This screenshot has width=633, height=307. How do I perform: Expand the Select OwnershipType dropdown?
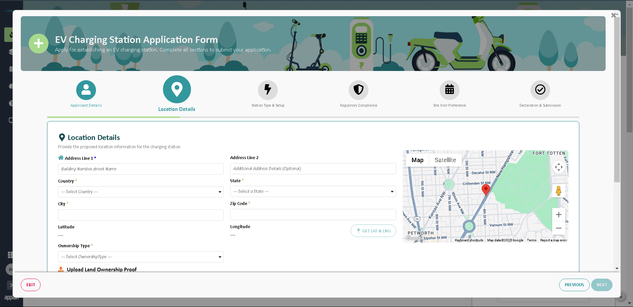tap(141, 257)
